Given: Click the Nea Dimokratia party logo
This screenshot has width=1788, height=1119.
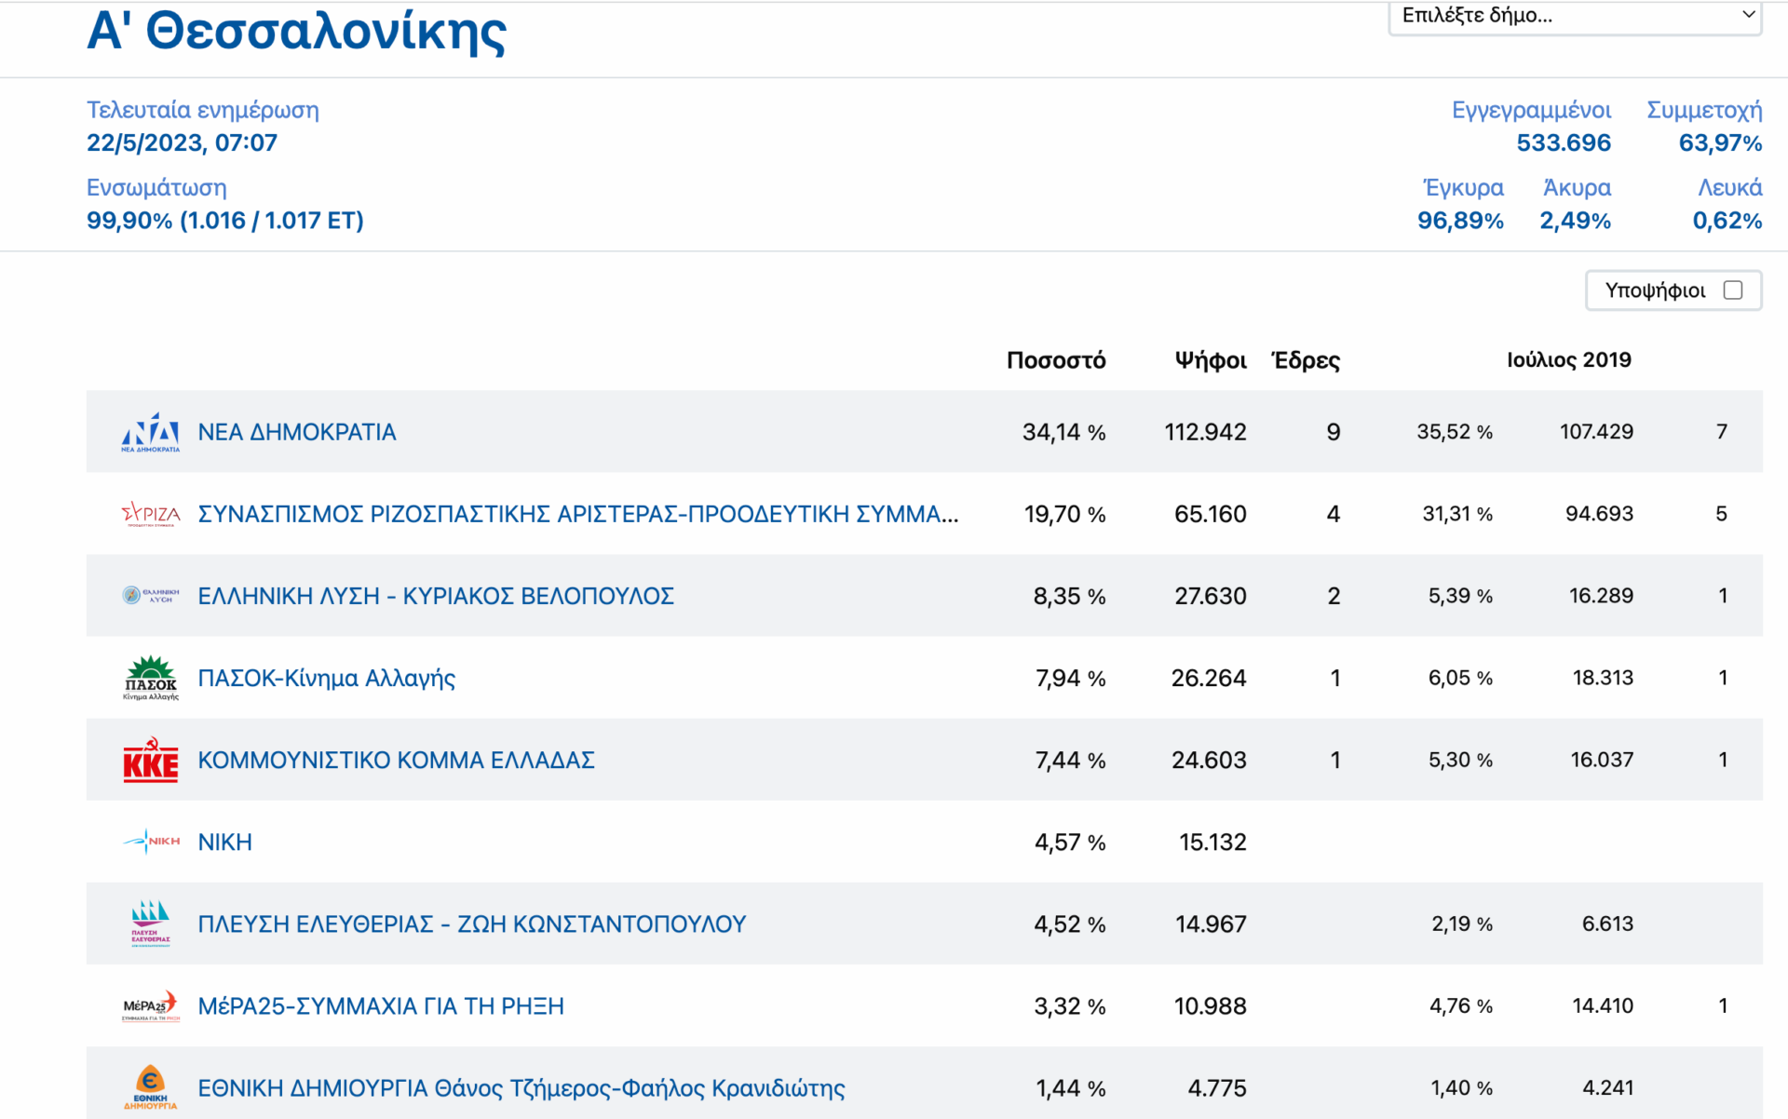Looking at the screenshot, I should click(150, 432).
